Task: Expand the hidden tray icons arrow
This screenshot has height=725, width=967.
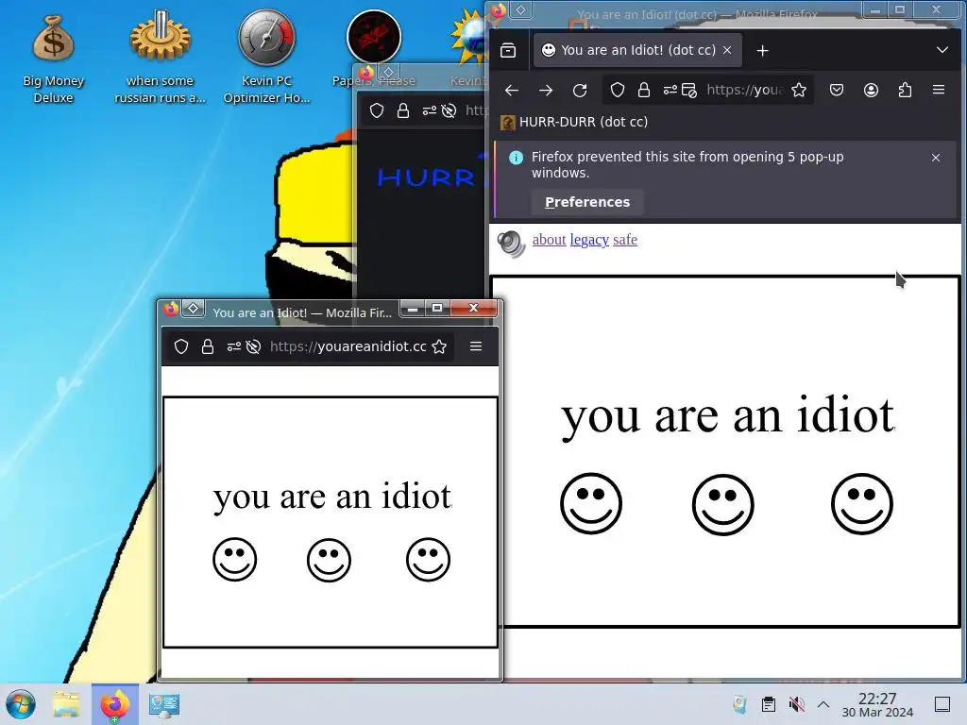Action: pos(823,704)
